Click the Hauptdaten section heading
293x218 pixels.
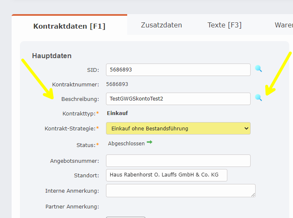(52, 56)
